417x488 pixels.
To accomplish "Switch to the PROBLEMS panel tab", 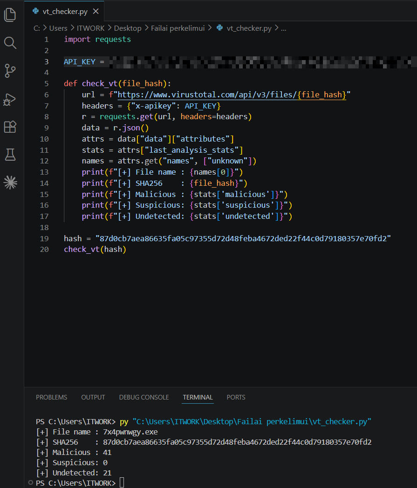I will (x=51, y=397).
